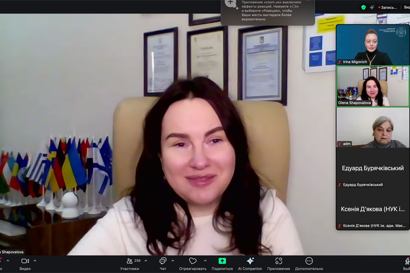
Task: Select Olena Shapovalova video thumbnail
Action: click(x=373, y=86)
